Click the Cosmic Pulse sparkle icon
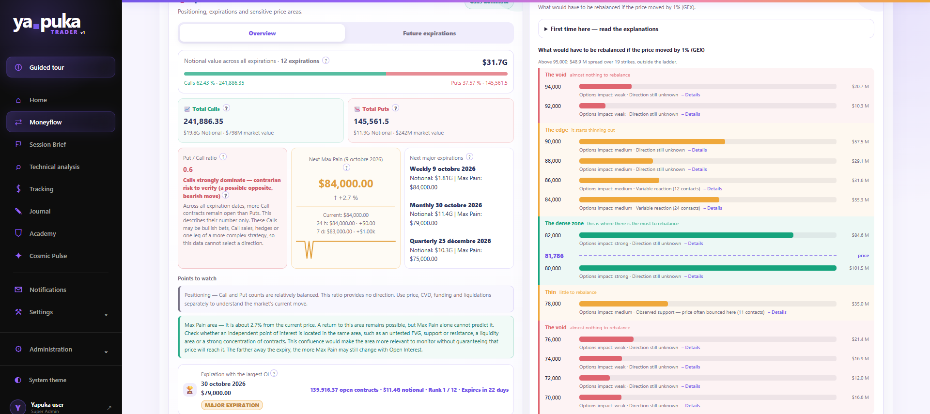 (x=18, y=256)
